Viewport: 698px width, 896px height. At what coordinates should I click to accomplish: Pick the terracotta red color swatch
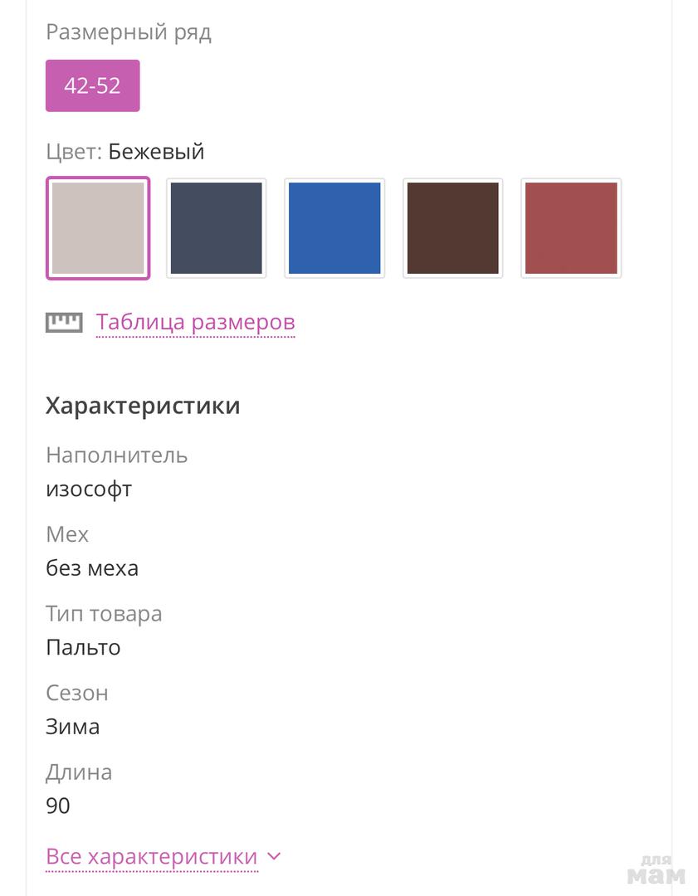(x=571, y=228)
